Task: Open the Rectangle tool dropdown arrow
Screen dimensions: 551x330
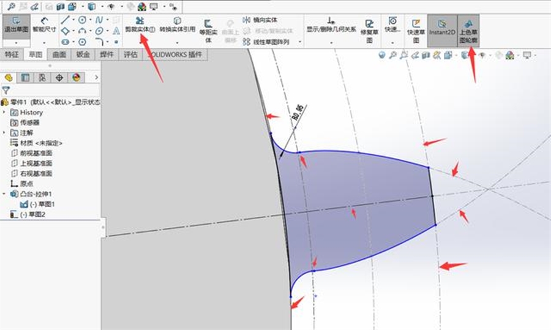Action: tap(73, 31)
